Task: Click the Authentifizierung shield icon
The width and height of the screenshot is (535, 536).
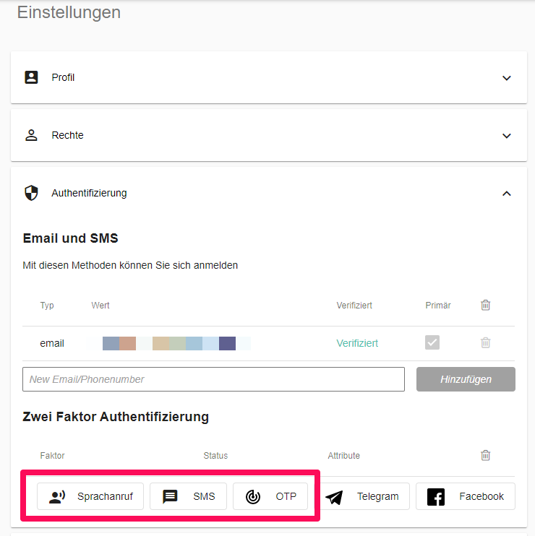Action: click(x=31, y=193)
